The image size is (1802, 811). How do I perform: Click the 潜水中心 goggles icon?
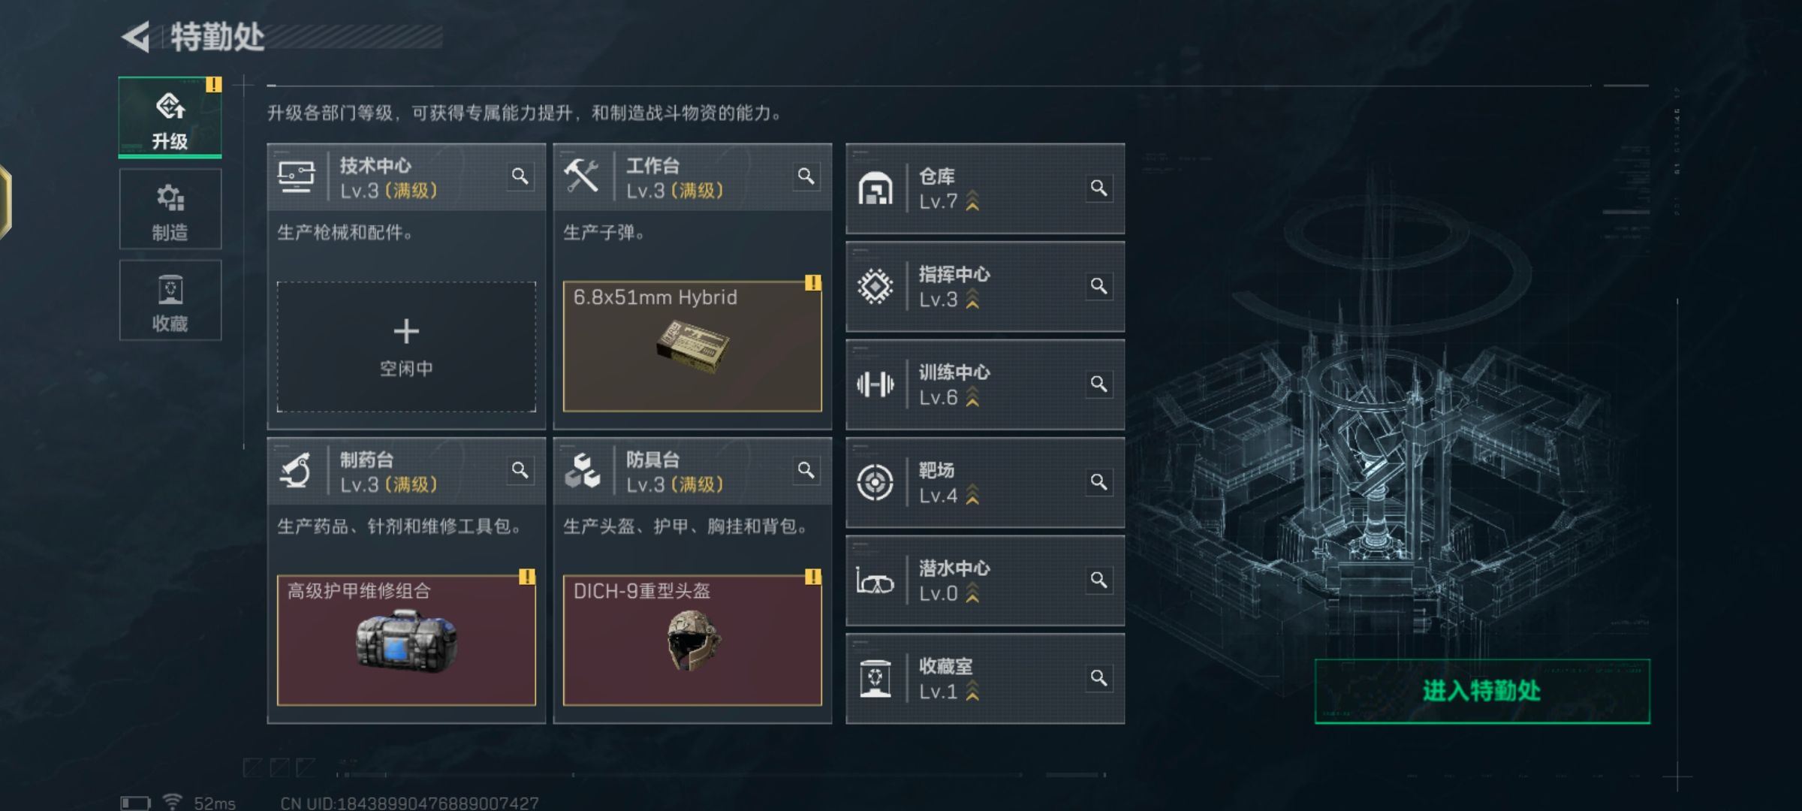[x=875, y=580]
